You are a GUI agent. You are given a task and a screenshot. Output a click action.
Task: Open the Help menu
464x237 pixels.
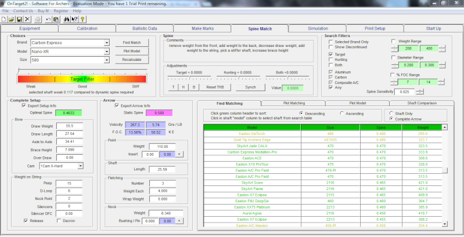coord(77,10)
